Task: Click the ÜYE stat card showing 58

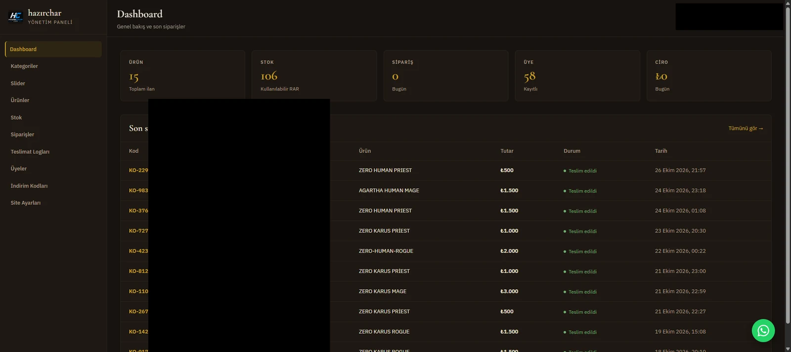Action: tap(577, 76)
